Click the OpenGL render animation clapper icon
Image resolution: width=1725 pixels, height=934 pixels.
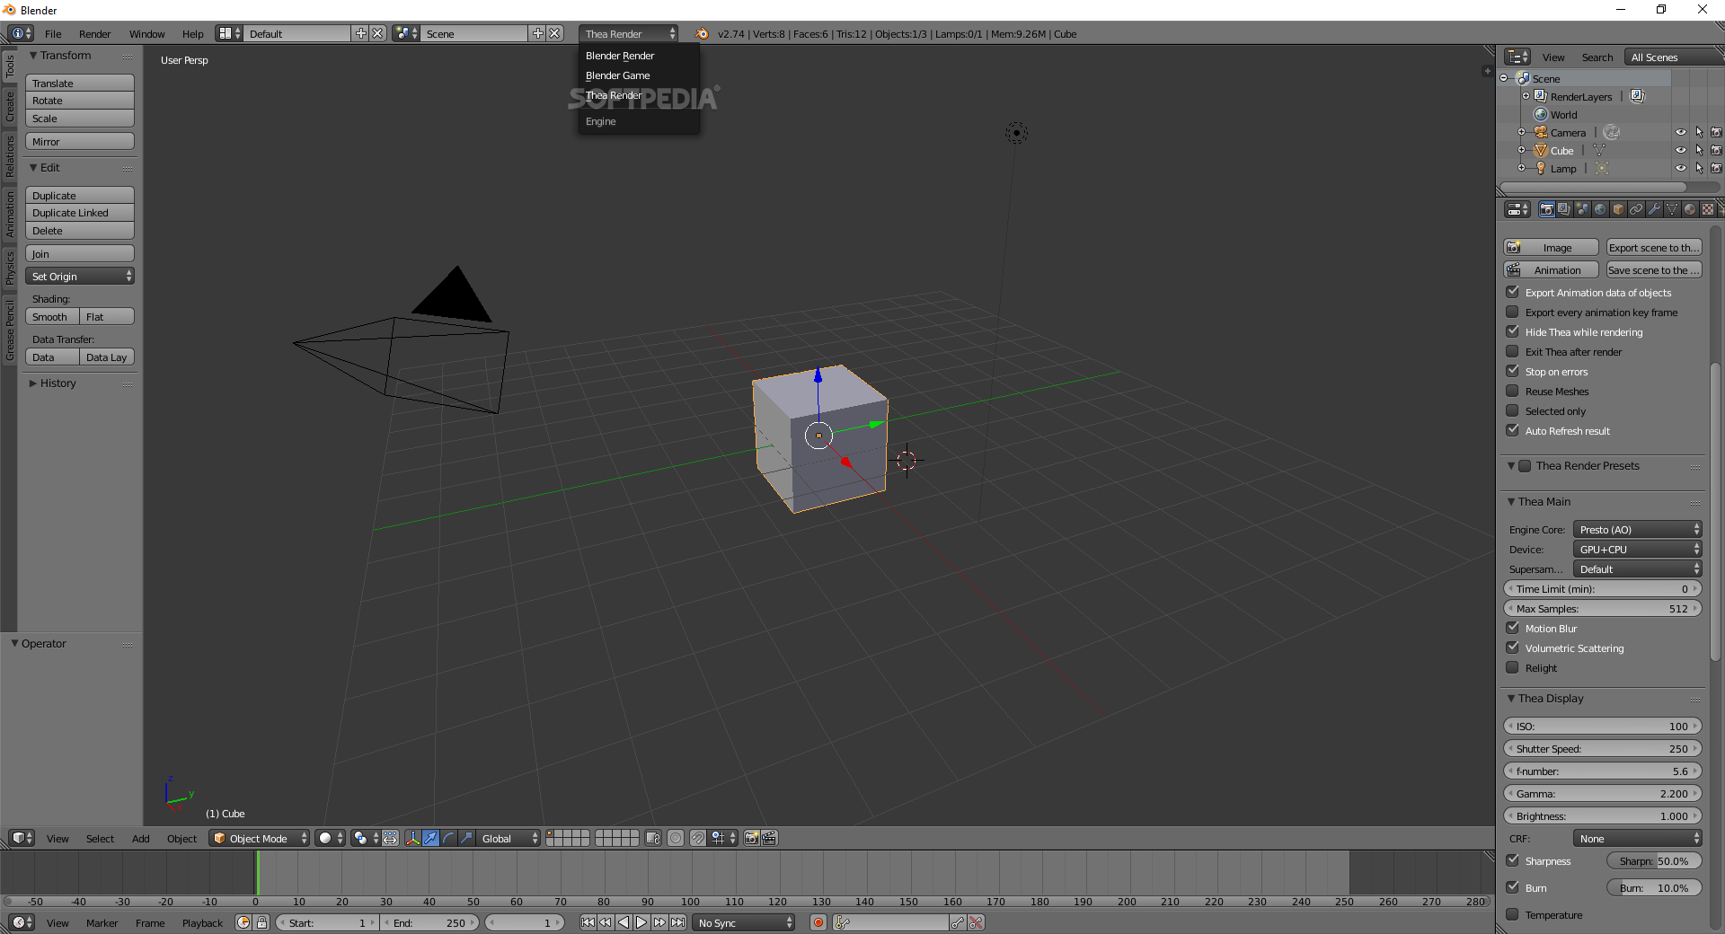pos(769,838)
